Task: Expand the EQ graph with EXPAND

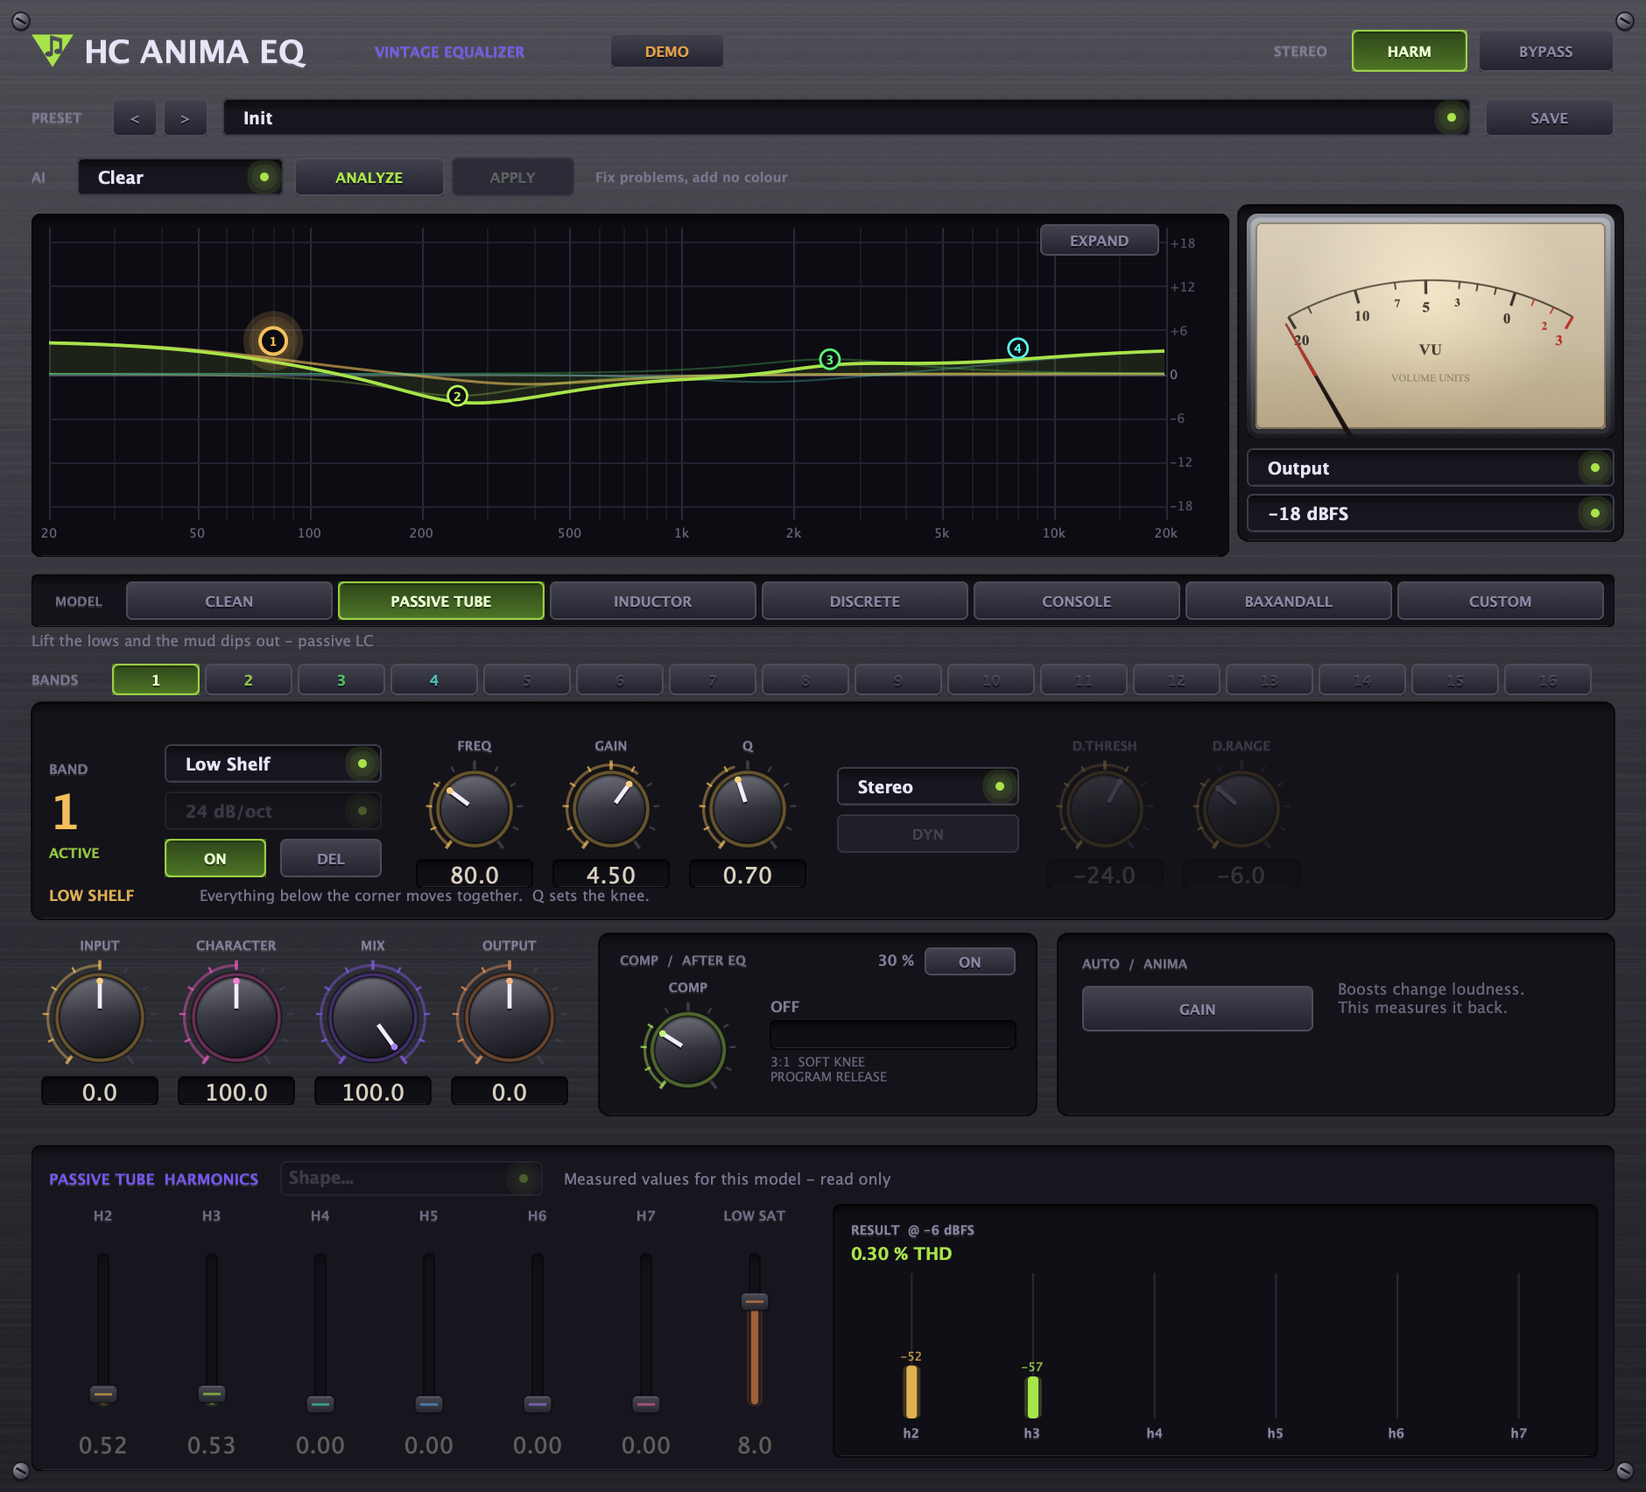Action: click(x=1099, y=240)
